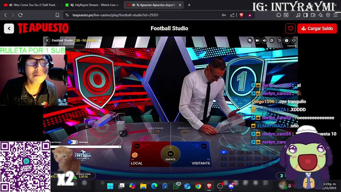Open Discord from the taskbar
Viewport: 341px width, 192px height.
231,186
